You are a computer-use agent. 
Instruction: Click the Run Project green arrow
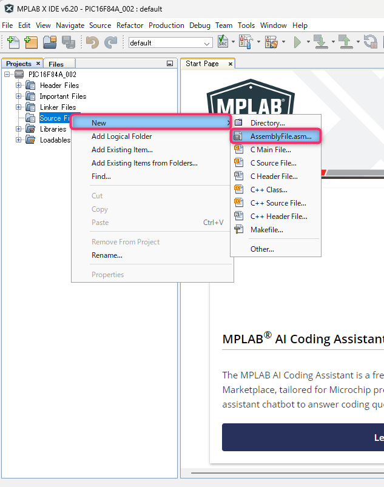click(297, 42)
